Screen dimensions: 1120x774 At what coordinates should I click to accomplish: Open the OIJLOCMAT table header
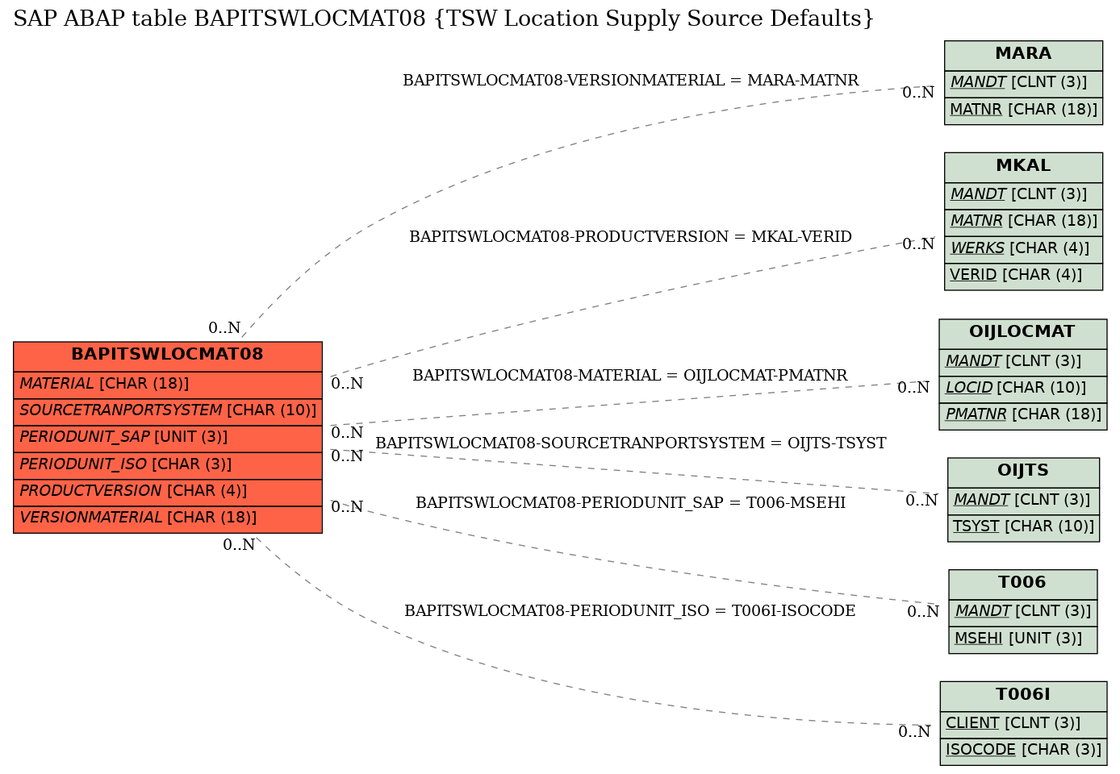pyautogui.click(x=1023, y=333)
